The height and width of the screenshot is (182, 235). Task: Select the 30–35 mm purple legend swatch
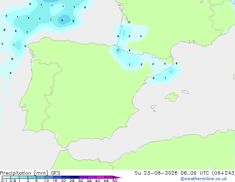(83, 177)
